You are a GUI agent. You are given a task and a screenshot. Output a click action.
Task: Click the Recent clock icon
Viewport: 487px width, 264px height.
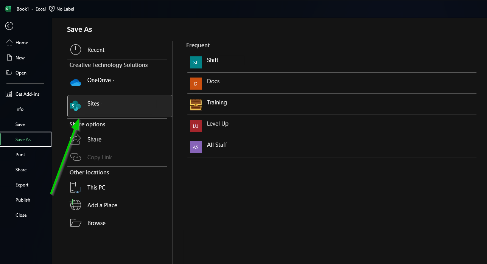76,50
